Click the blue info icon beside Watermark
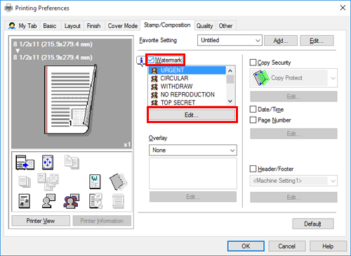 141,60
